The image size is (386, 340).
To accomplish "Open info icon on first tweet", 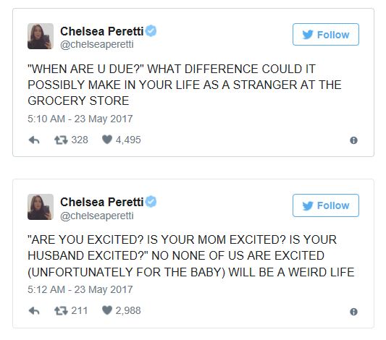I will click(353, 140).
